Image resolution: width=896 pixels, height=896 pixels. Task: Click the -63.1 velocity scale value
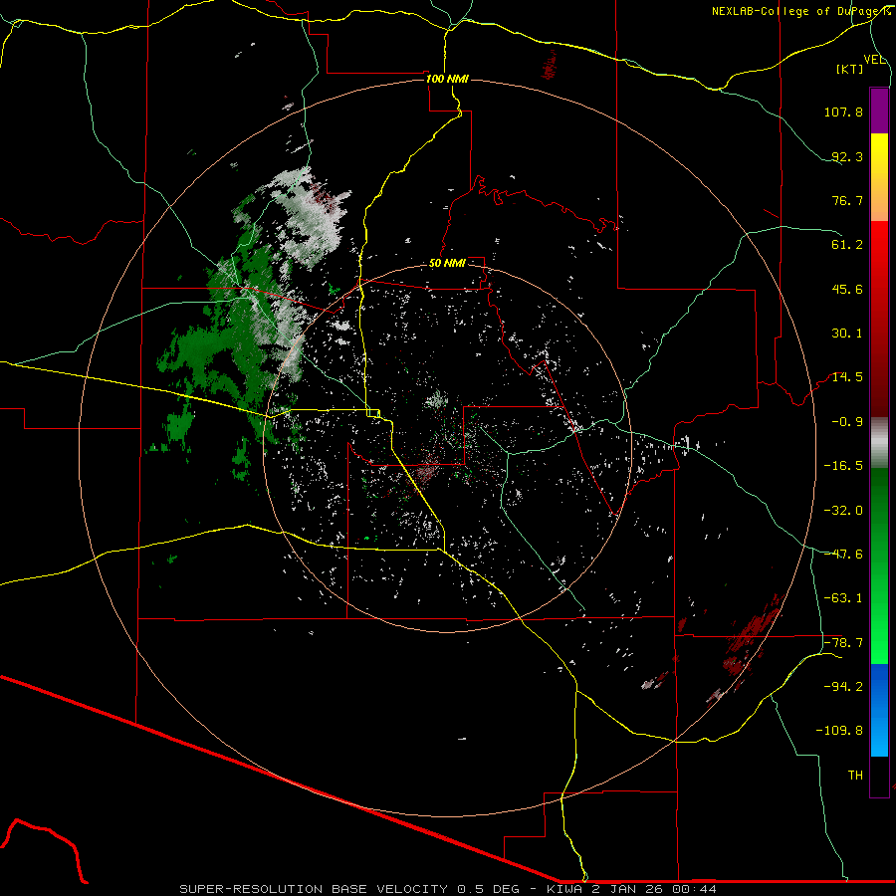[843, 598]
